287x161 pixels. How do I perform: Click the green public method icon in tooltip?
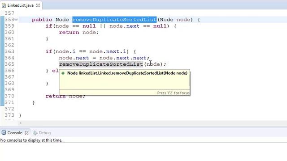point(63,73)
